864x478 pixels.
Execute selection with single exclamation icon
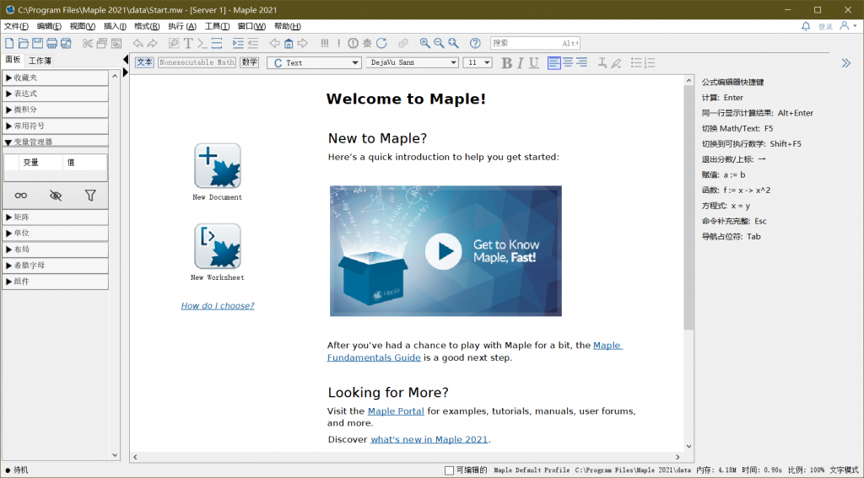pyautogui.click(x=339, y=43)
